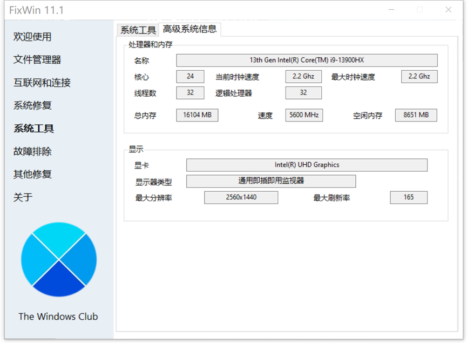Screen dimensions: 467x343
Task: Click the 显示 group heading
Action: click(x=136, y=149)
